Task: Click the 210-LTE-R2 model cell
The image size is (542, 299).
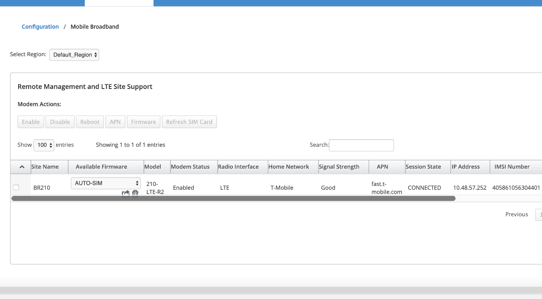Action: pyautogui.click(x=155, y=188)
